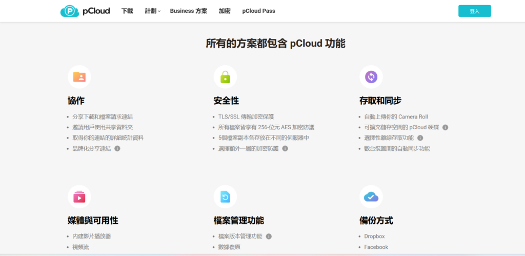
Task: Click 數據復原 list item
Action: (229, 247)
